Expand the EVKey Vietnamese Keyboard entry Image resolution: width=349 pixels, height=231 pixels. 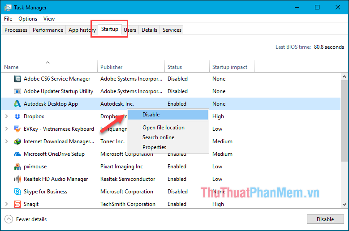6,129
